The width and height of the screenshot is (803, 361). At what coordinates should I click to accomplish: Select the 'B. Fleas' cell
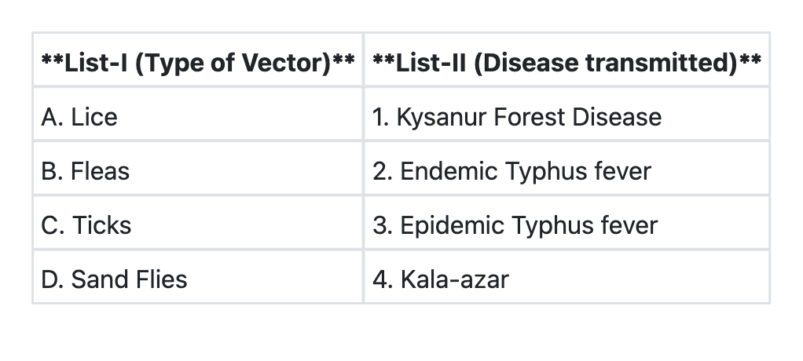[x=197, y=171]
